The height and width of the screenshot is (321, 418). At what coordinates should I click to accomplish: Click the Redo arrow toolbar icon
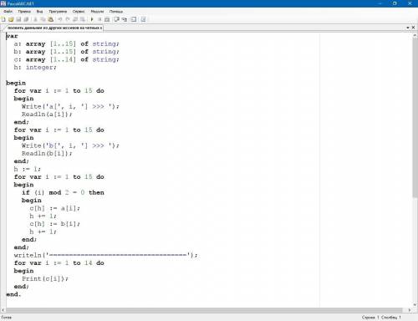tap(68, 19)
